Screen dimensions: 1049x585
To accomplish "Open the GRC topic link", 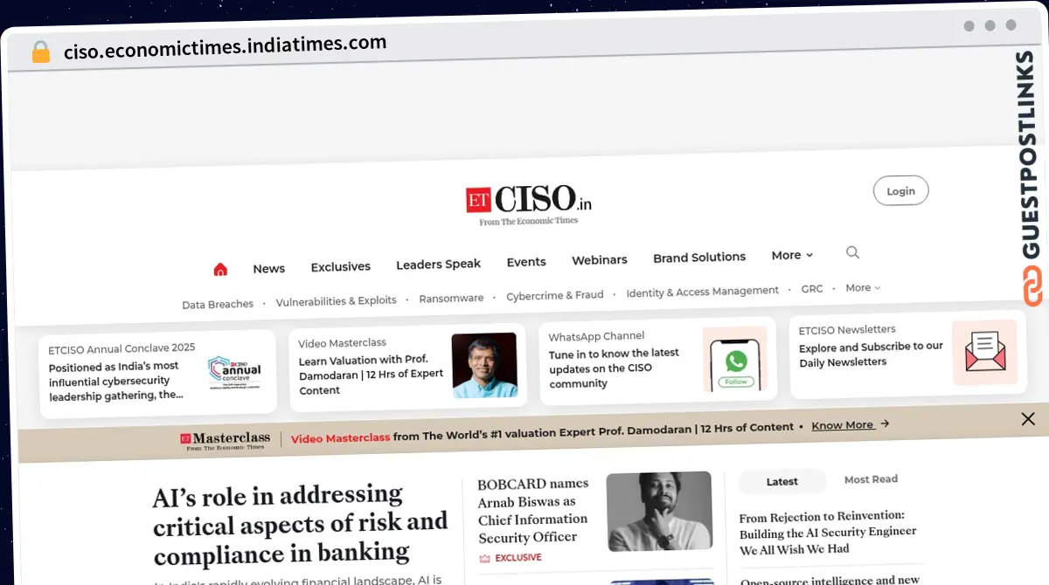I will click(x=812, y=288).
